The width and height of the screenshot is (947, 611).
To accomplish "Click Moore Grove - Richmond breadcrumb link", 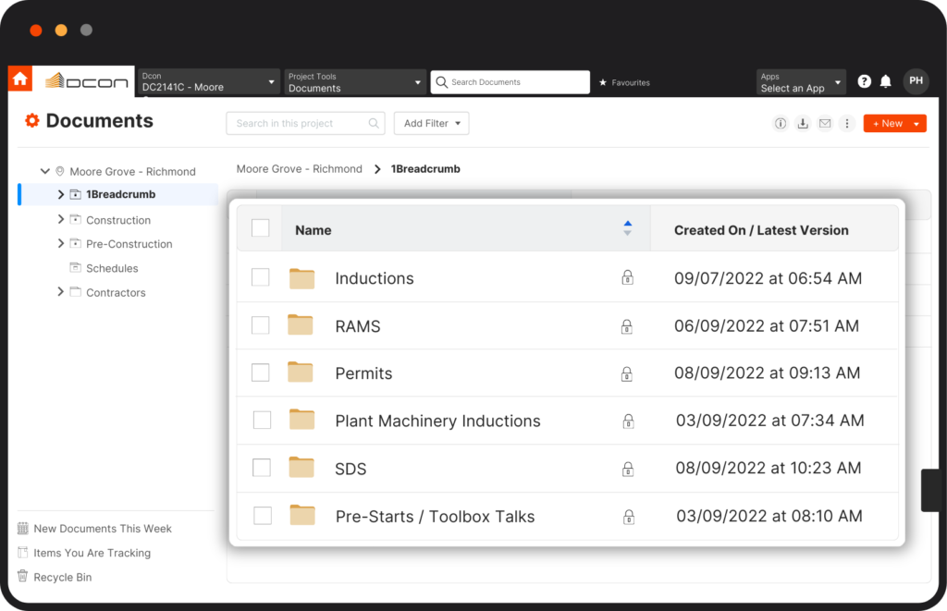I will point(299,169).
